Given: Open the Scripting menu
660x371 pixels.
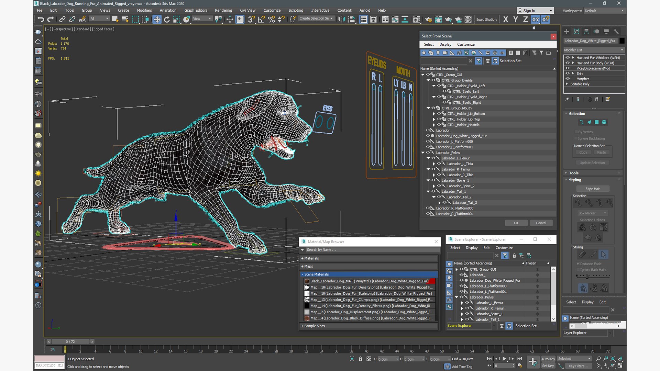Looking at the screenshot, I should click(296, 10).
